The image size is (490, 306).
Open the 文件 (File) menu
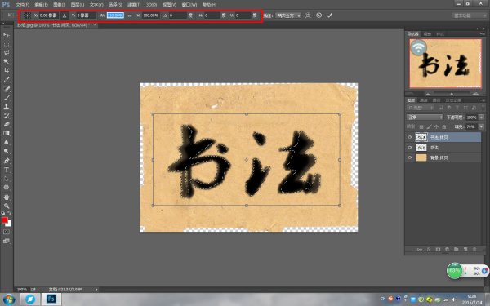coord(22,5)
